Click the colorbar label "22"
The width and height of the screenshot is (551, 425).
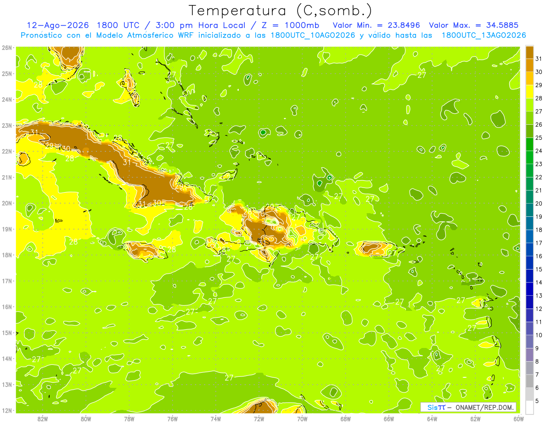coord(539,177)
